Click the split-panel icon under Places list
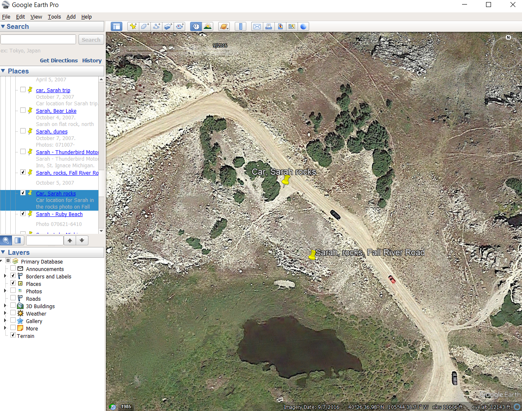This screenshot has width=522, height=411. pyautogui.click(x=18, y=240)
